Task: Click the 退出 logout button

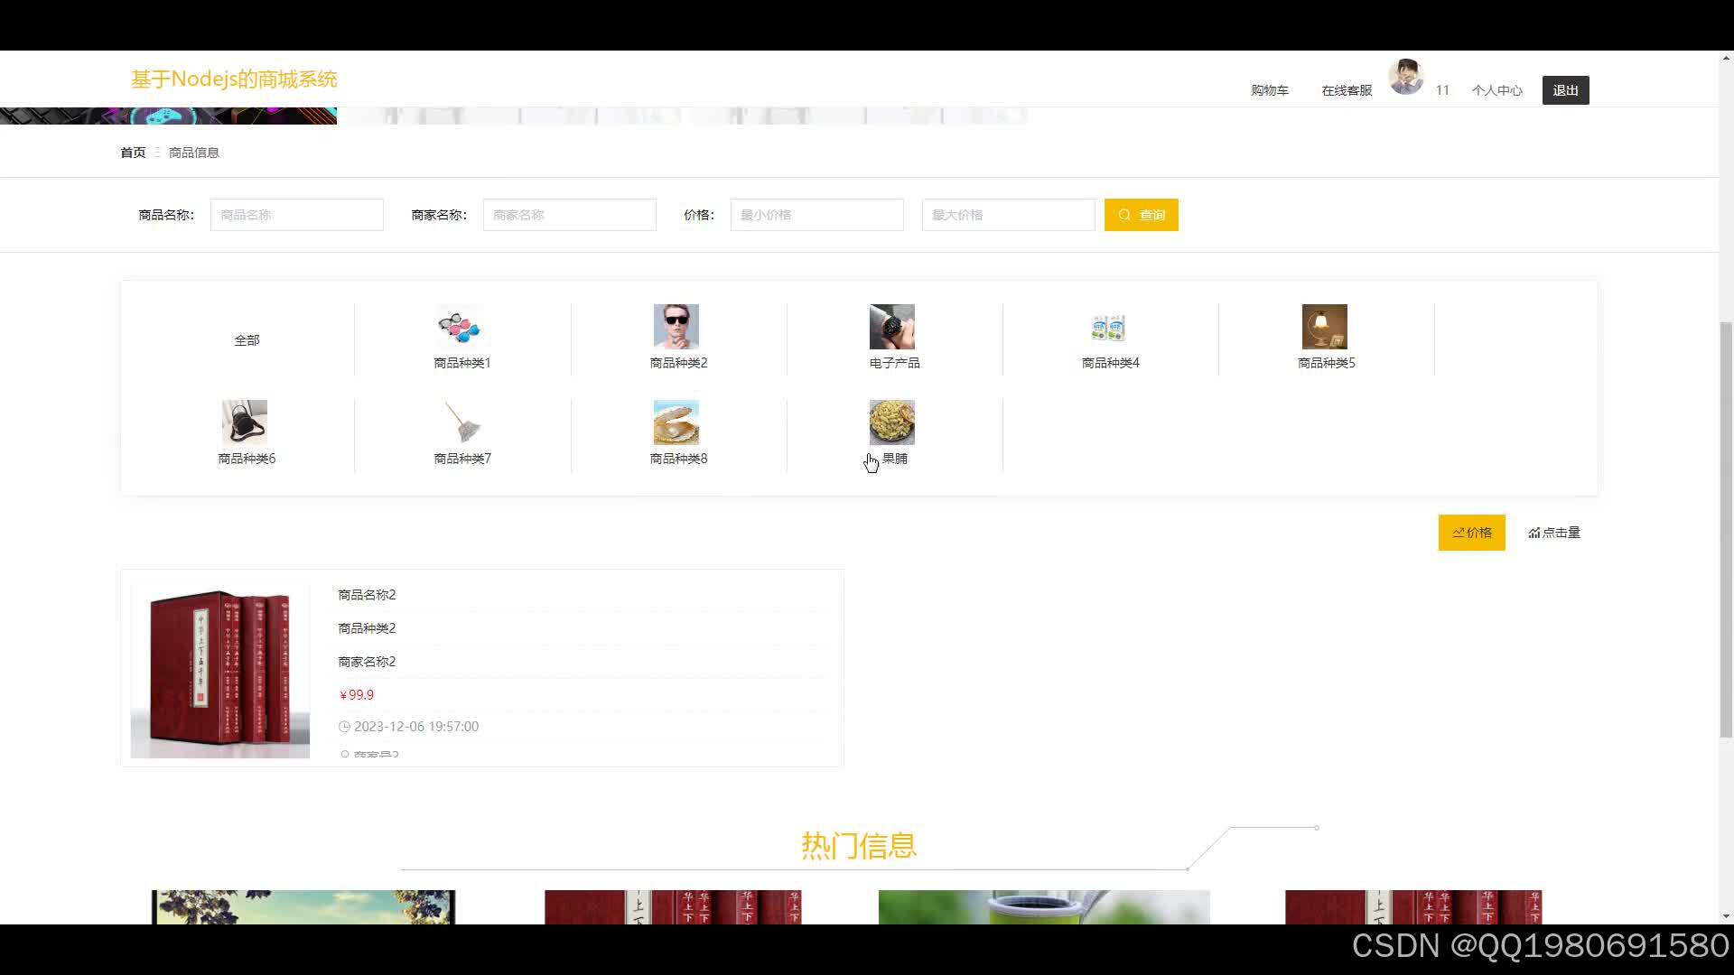Action: point(1565,90)
